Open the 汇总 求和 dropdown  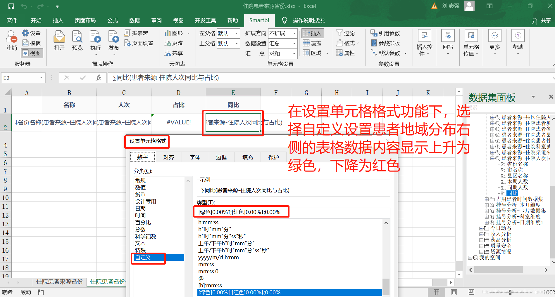pos(294,54)
